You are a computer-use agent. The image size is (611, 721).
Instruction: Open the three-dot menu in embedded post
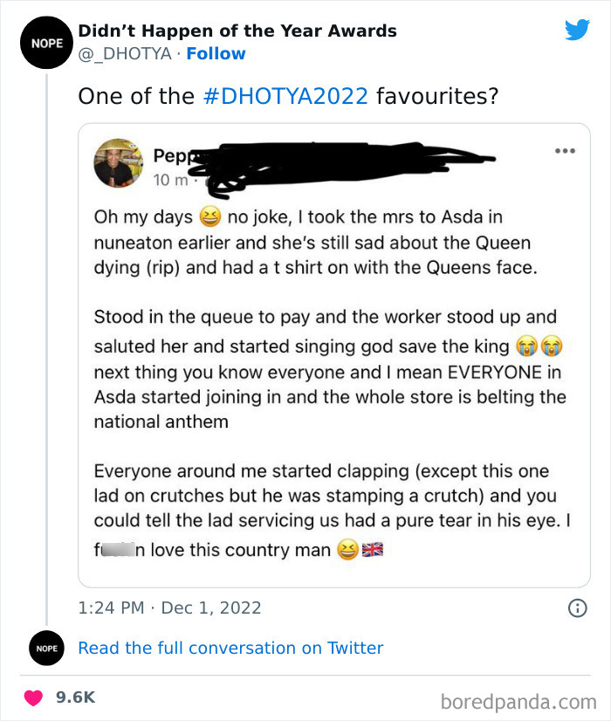point(565,151)
